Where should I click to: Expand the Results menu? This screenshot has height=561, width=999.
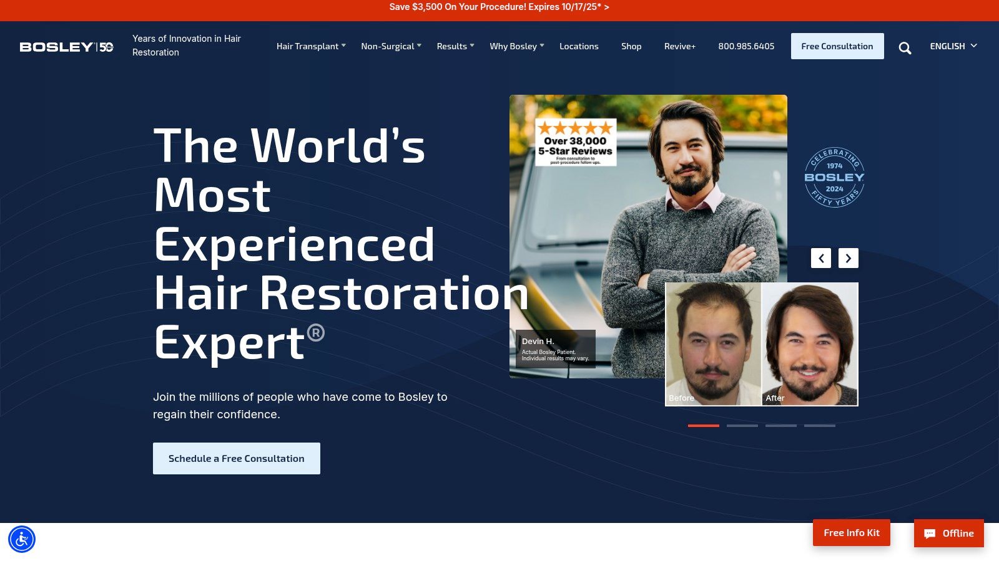point(455,46)
